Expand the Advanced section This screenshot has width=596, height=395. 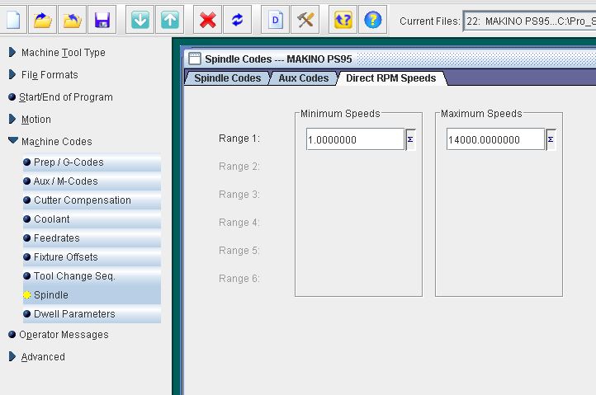(x=12, y=356)
